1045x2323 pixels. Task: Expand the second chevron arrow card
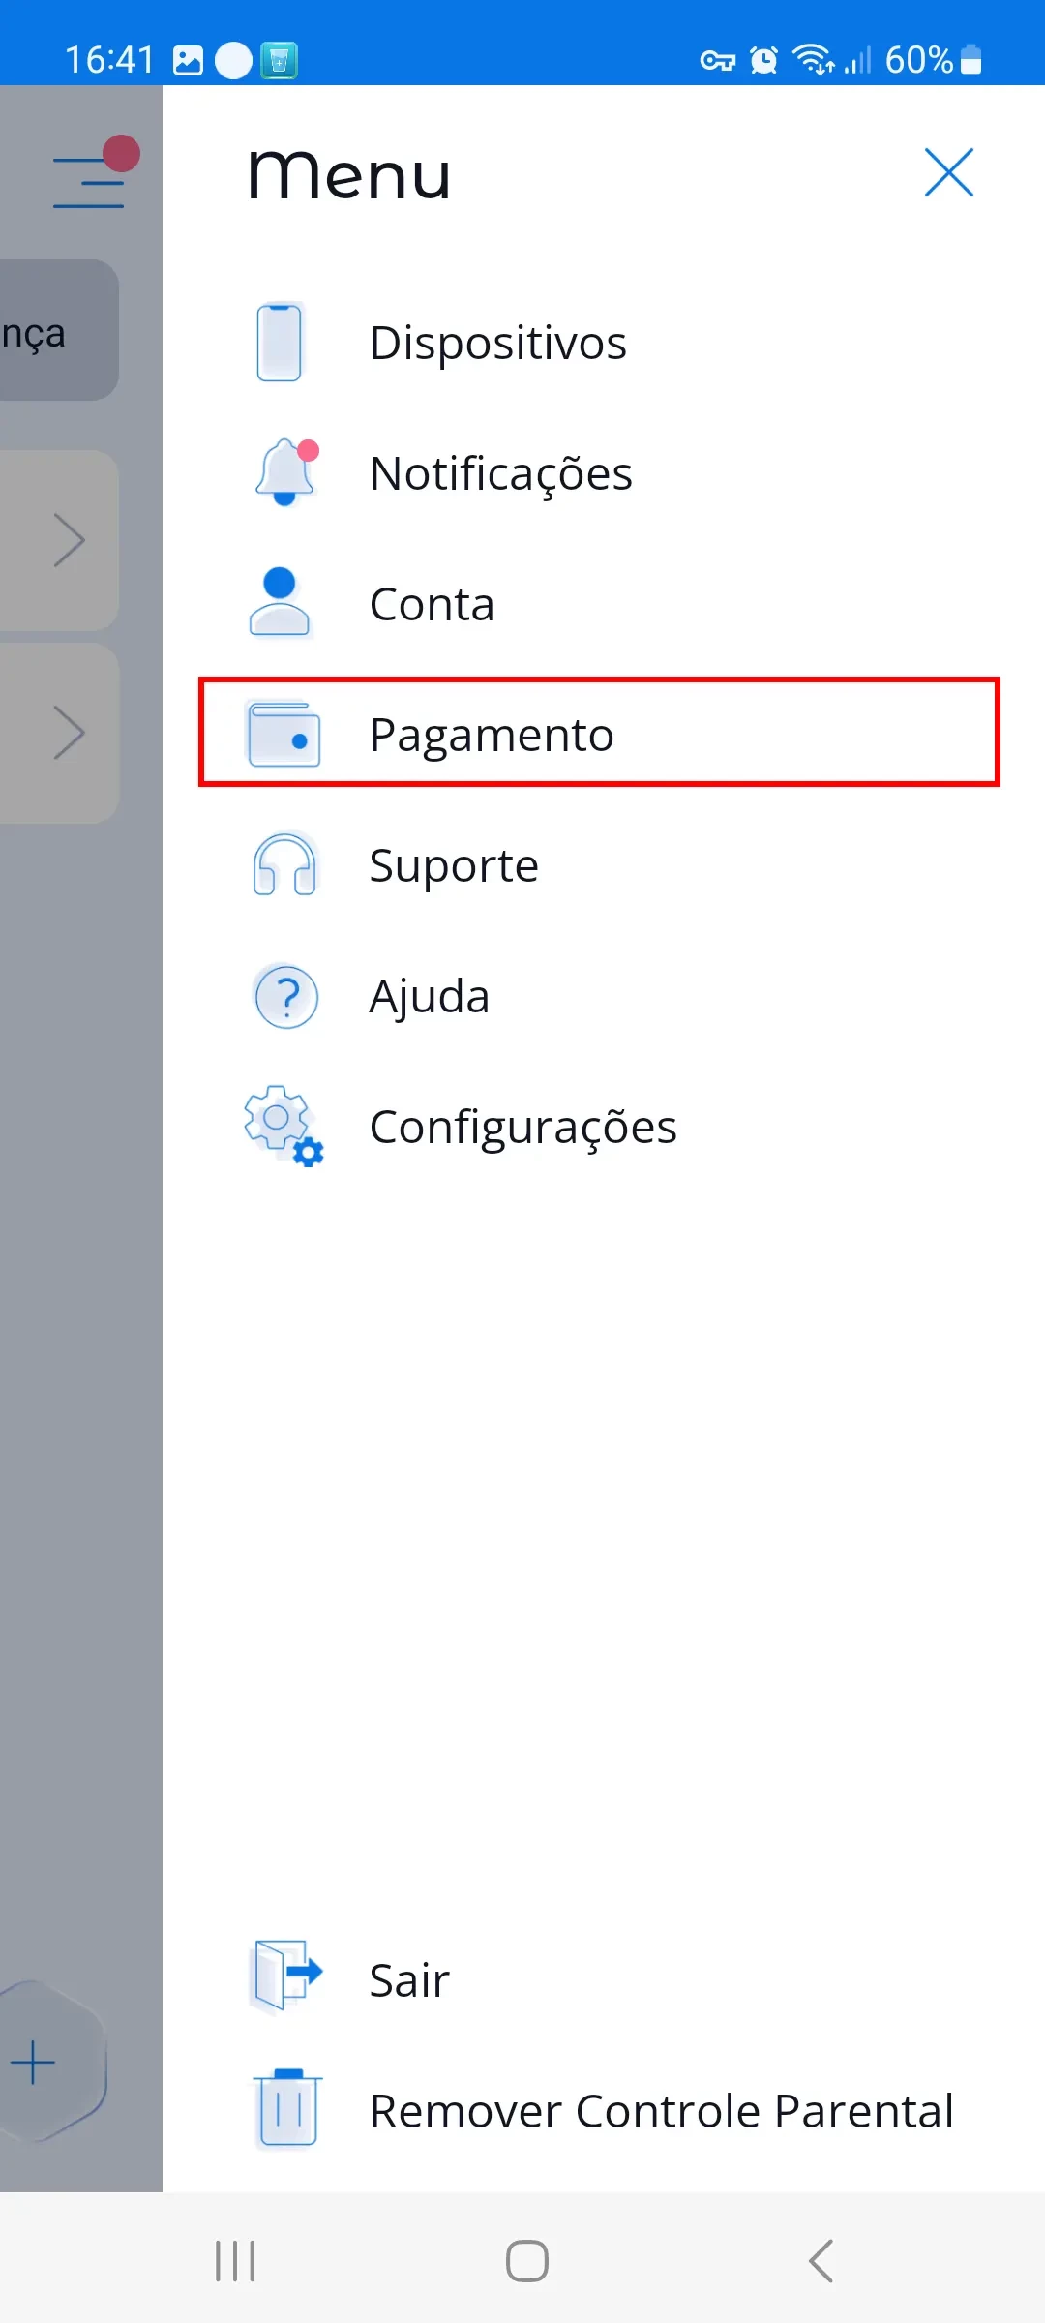click(68, 733)
